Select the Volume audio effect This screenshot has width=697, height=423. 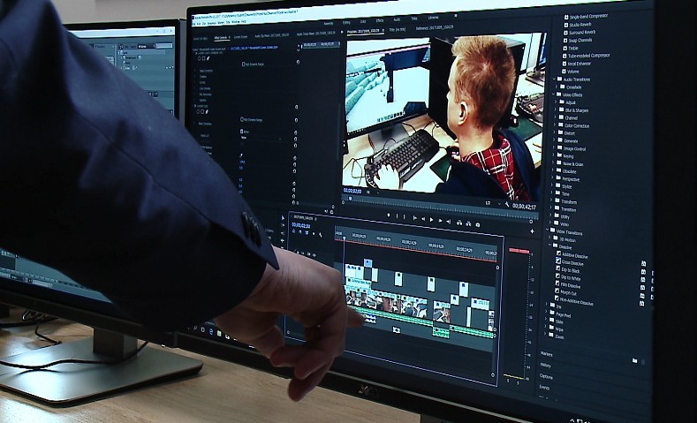572,72
